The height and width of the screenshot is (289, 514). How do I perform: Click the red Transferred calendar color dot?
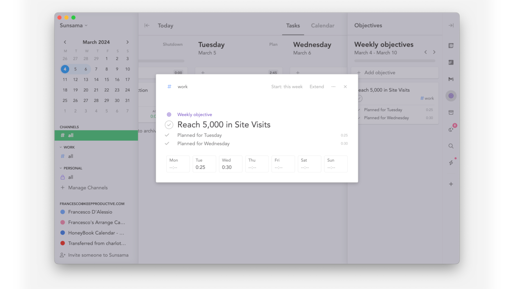[x=63, y=243]
